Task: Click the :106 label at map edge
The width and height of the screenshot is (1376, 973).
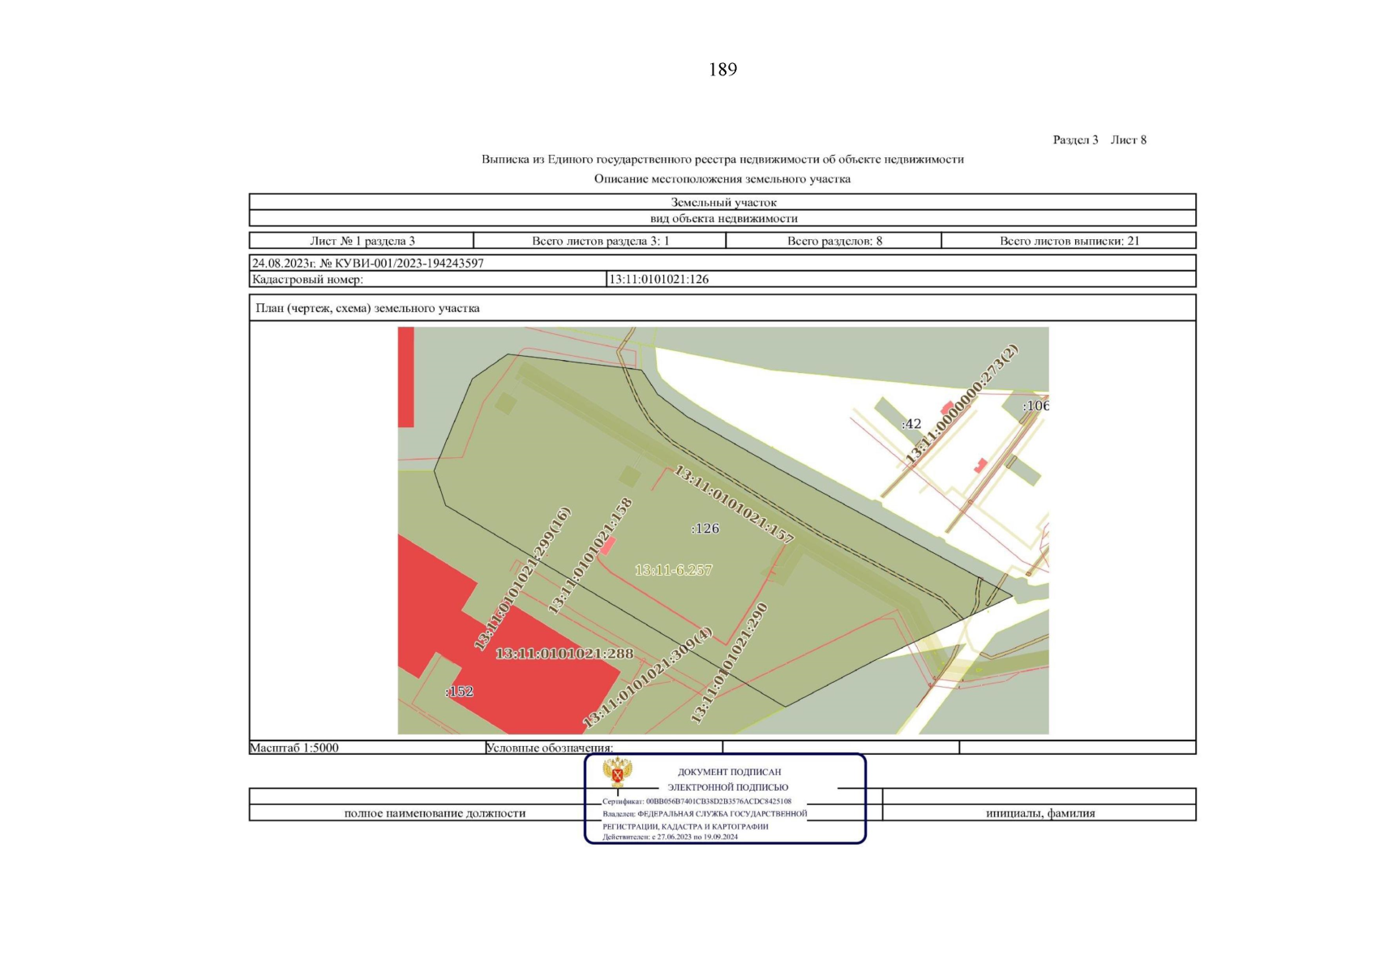Action: (x=1035, y=406)
